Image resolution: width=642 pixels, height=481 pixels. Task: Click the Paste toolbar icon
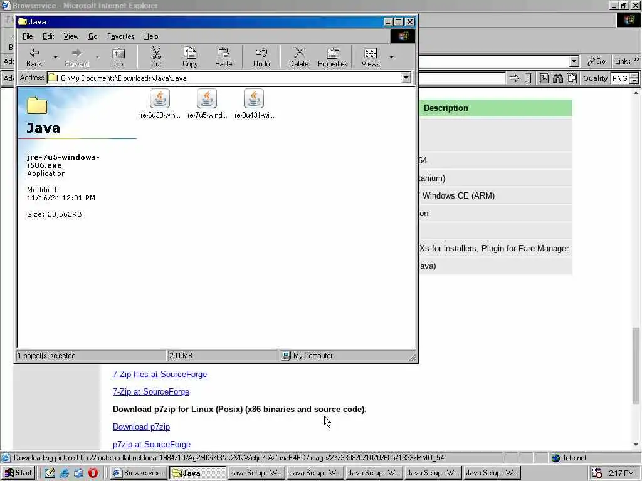[224, 57]
